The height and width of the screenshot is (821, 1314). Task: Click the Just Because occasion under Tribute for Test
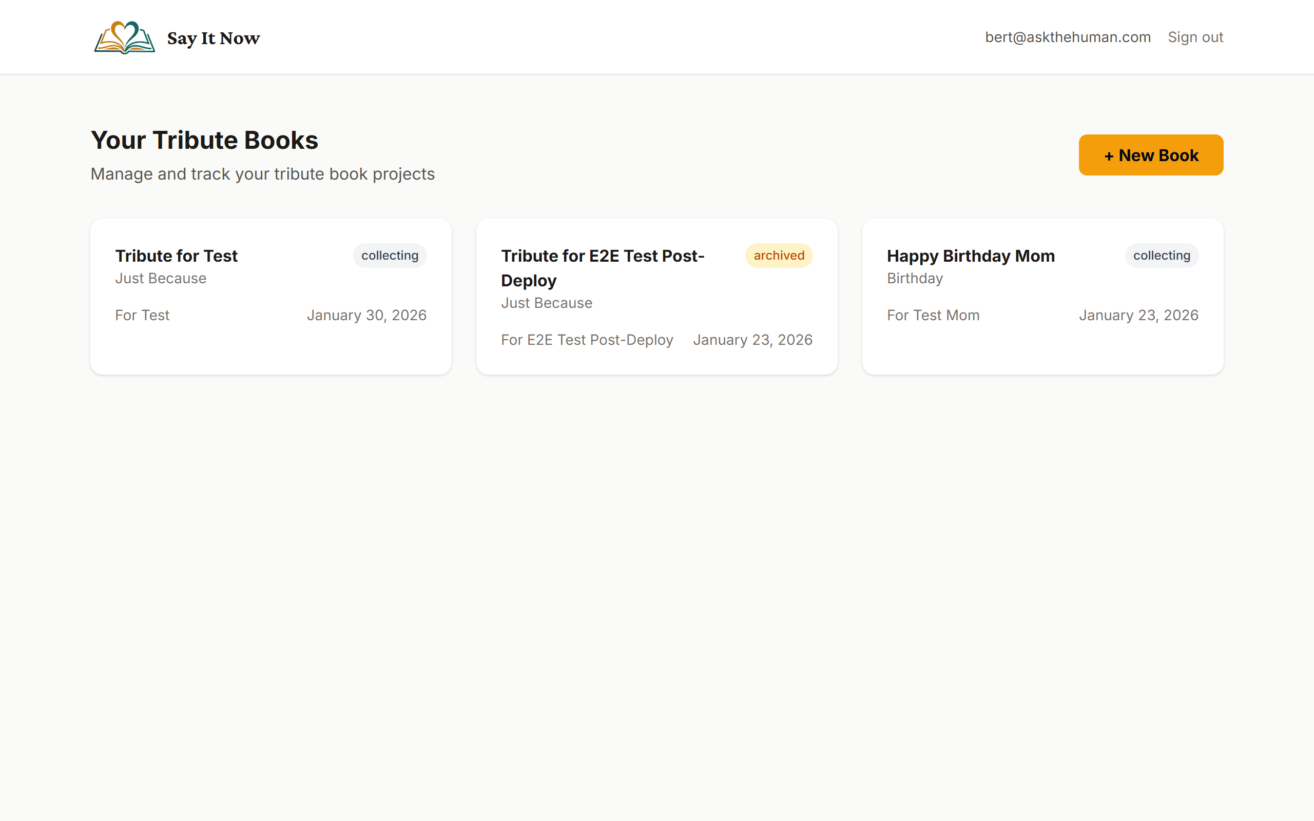[x=161, y=278]
